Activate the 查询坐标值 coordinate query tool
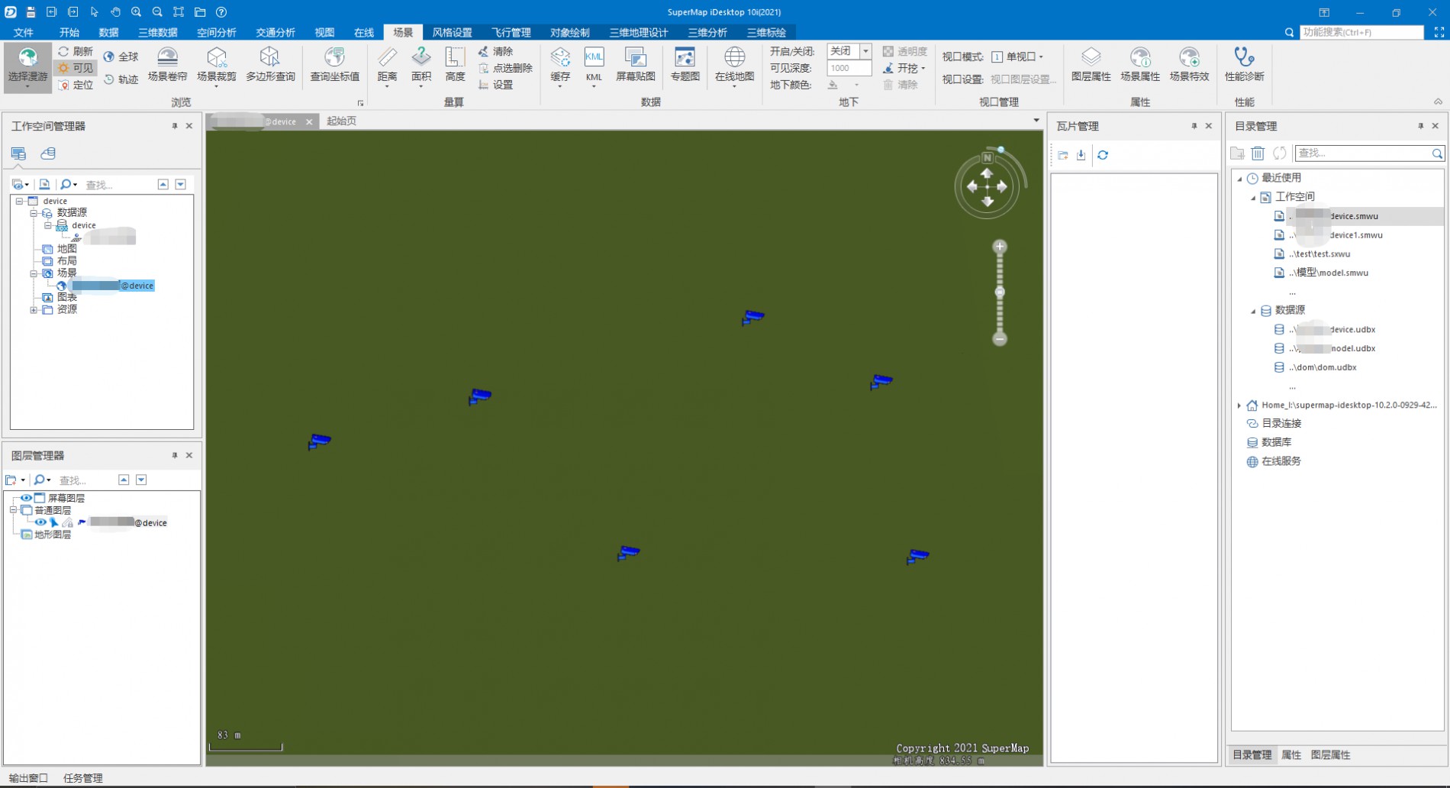 click(334, 64)
